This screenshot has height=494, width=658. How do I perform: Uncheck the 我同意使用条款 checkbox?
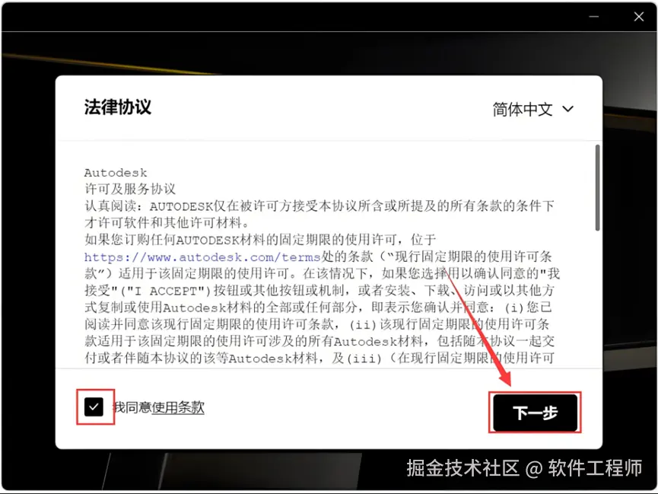click(x=94, y=406)
